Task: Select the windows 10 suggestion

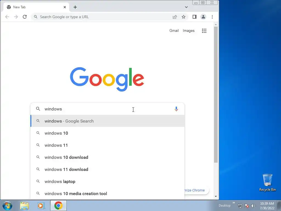Action: coord(108,133)
